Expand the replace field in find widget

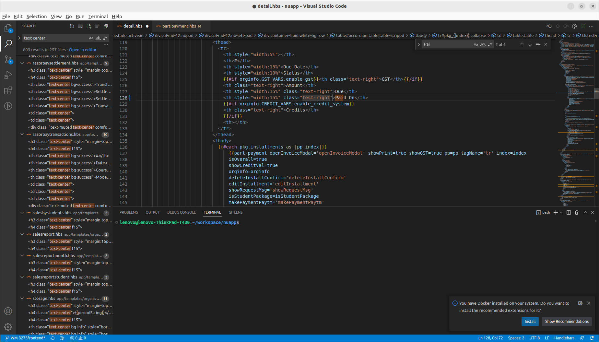419,45
